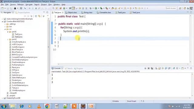Click the Debug bug icon in toolbar
Screen dimensions: 194x109
(91, 8)
